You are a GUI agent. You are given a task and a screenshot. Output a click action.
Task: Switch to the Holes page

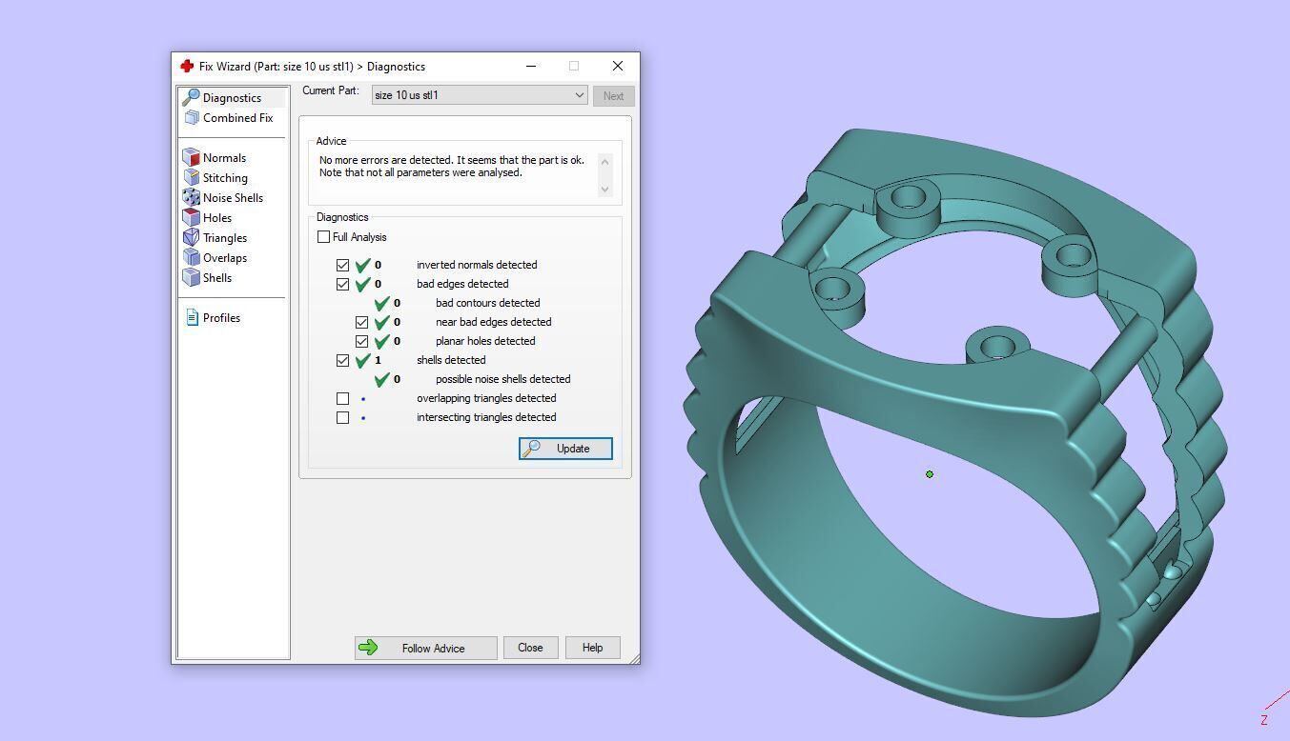(x=217, y=218)
